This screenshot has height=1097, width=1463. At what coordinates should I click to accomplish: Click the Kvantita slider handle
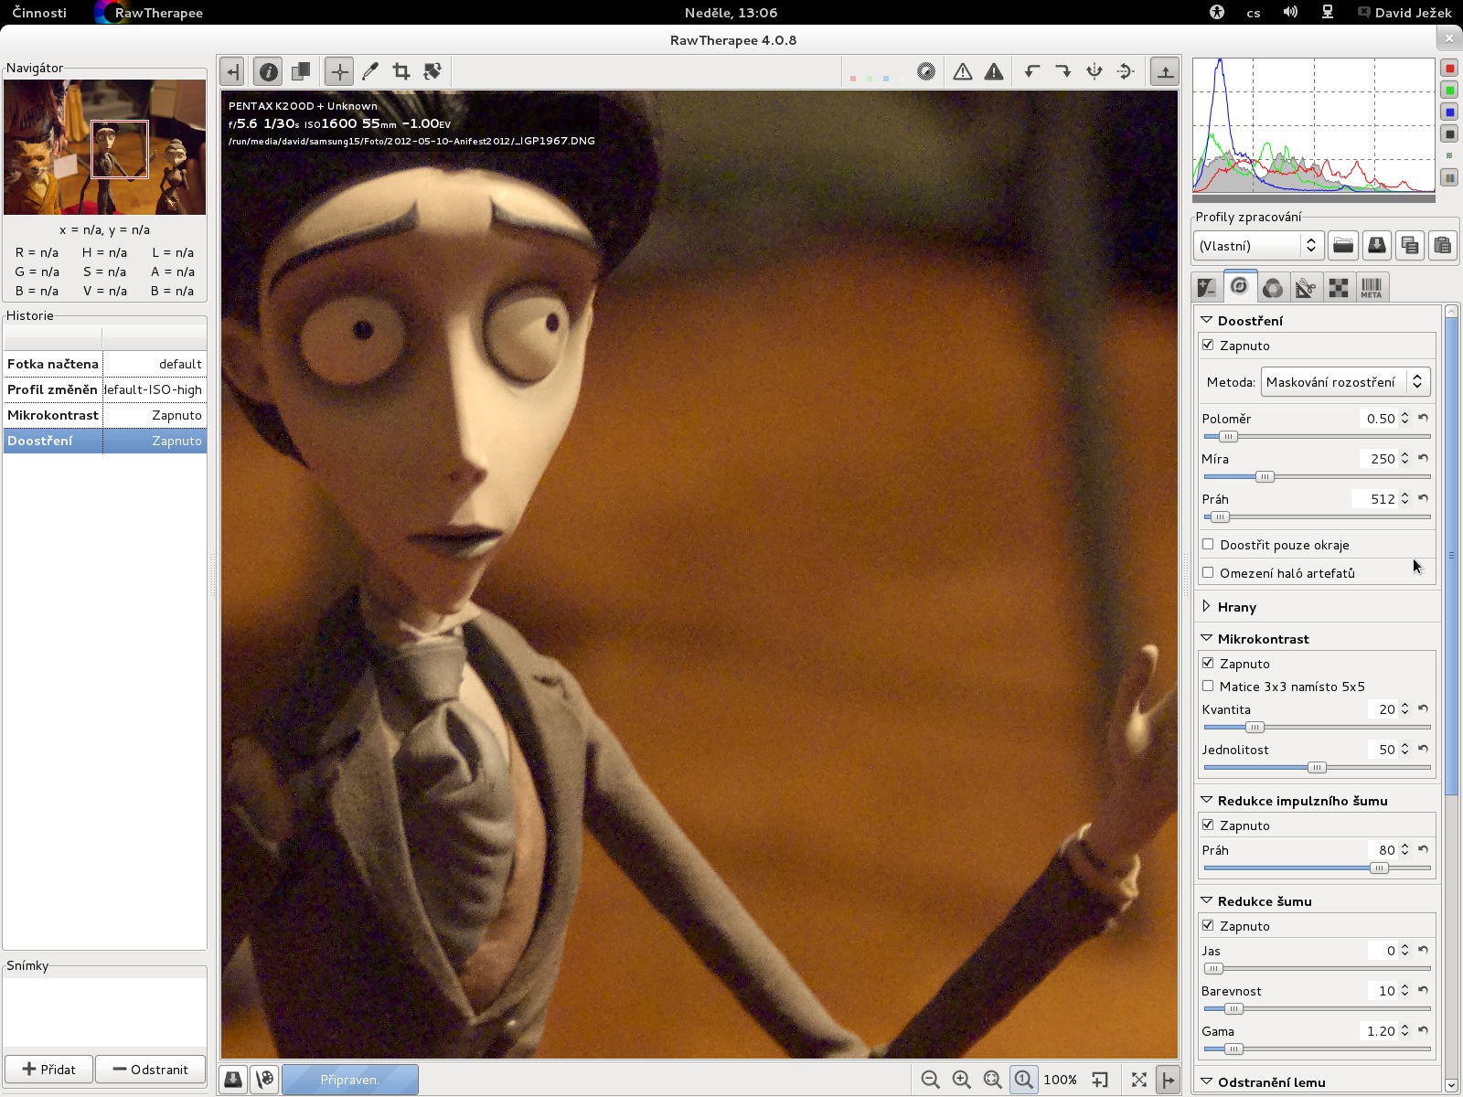[x=1255, y=727]
